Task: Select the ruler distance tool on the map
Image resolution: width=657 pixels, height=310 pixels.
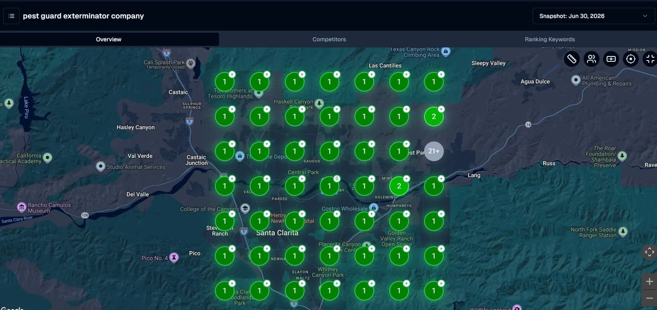Action: [x=572, y=59]
